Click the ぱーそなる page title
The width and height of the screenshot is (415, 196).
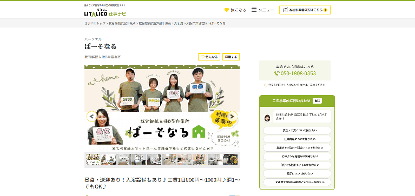101,46
